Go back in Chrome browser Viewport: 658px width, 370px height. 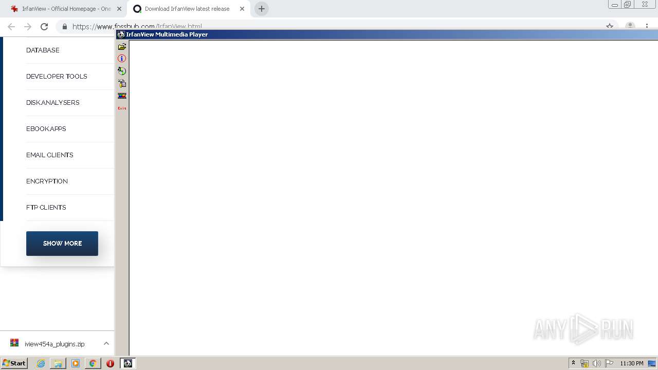pos(11,27)
